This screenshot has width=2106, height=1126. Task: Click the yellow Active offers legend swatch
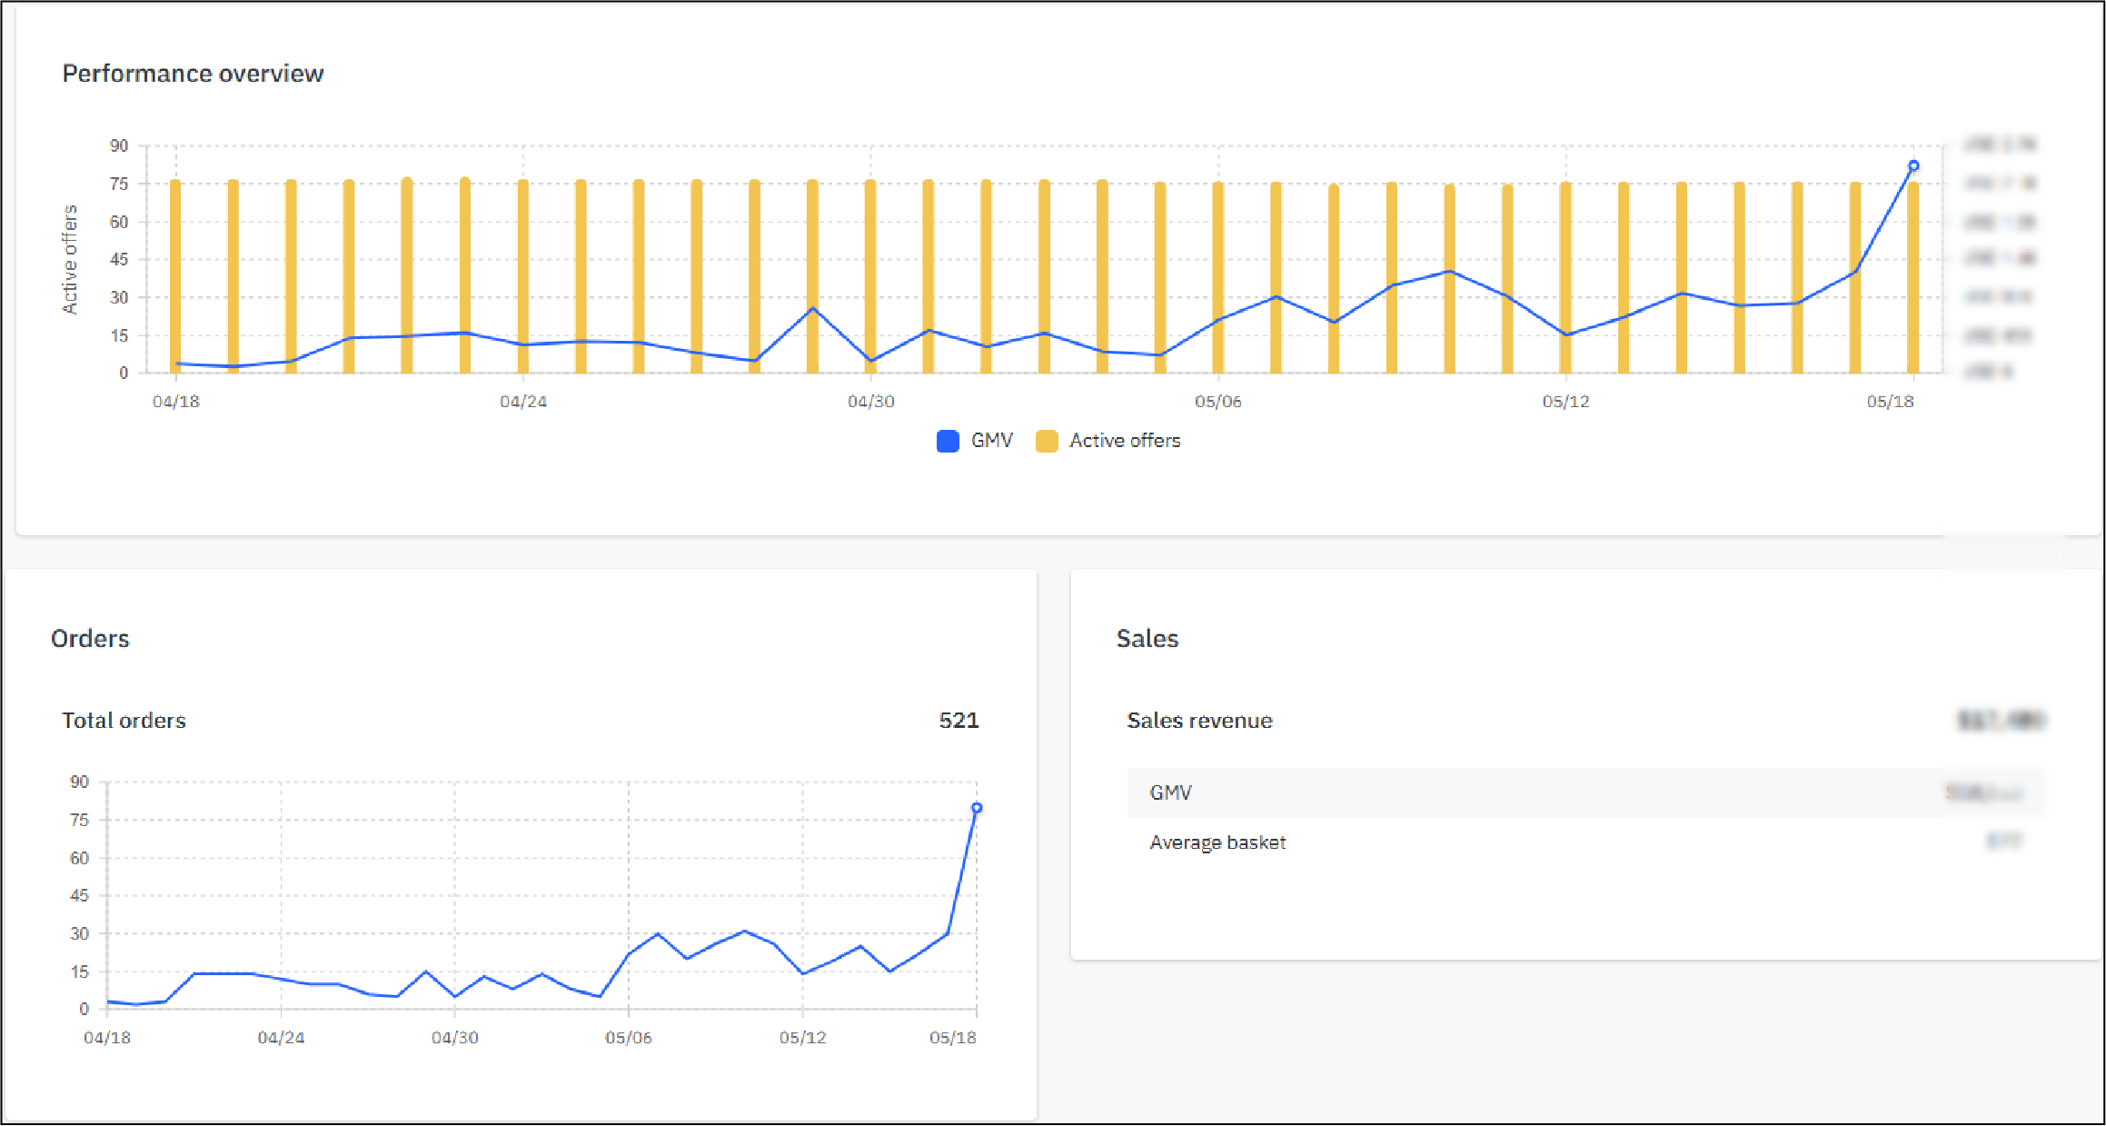click(x=1048, y=440)
